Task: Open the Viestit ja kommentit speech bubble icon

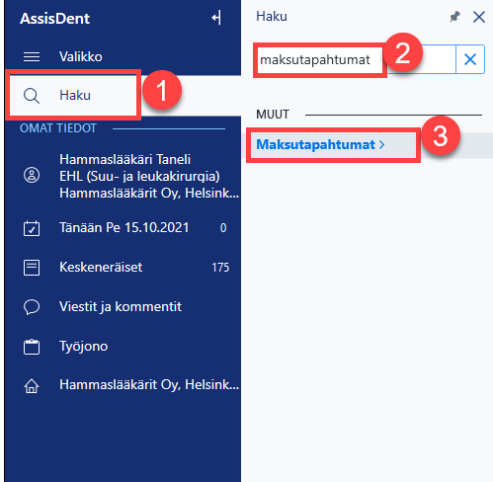Action: (32, 307)
